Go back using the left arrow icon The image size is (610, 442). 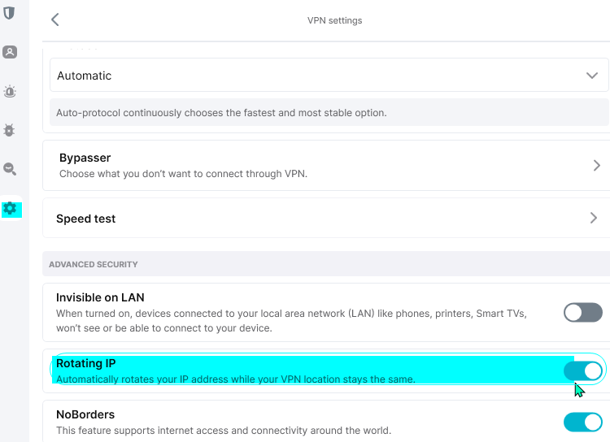tap(55, 20)
